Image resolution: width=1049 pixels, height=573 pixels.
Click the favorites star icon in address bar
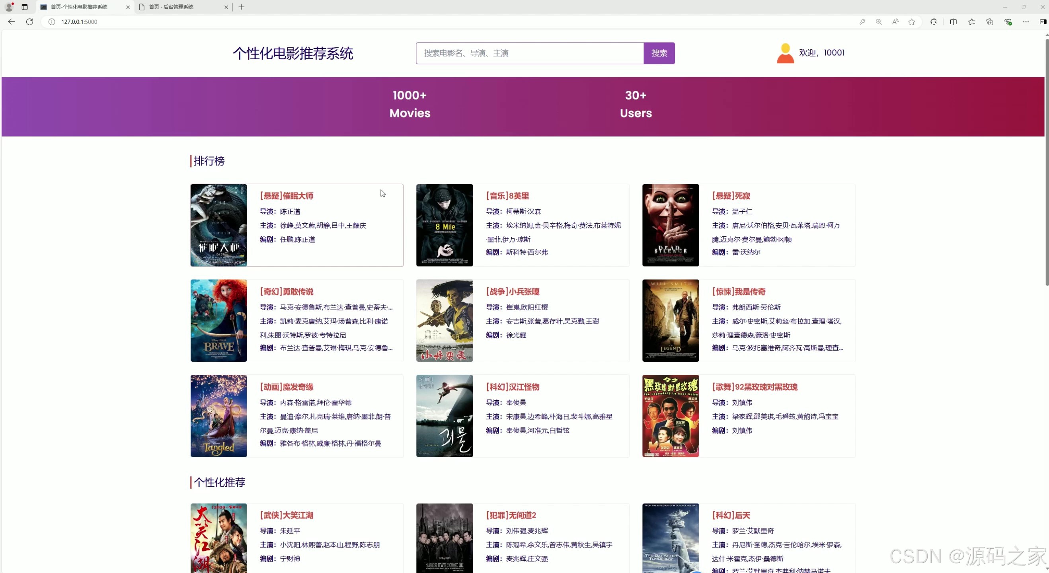coord(911,21)
